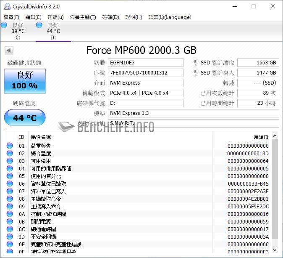Open the 佈景主題(T) menu
The height and width of the screenshot is (258, 283).
(83, 17)
